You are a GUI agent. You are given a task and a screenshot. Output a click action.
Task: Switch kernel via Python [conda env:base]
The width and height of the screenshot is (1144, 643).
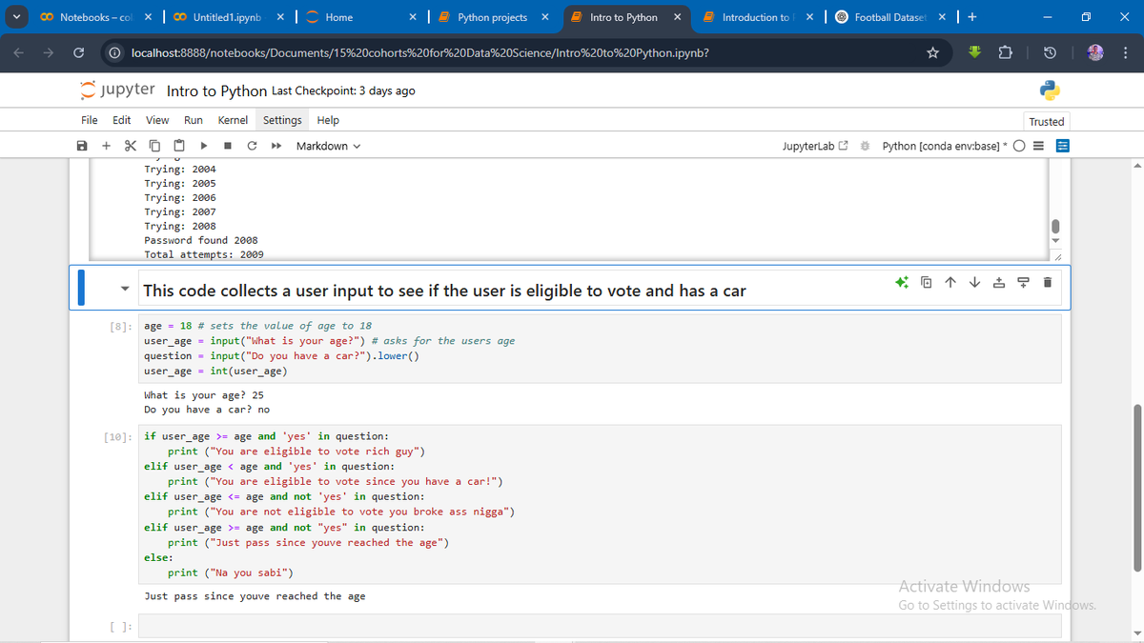tap(944, 146)
